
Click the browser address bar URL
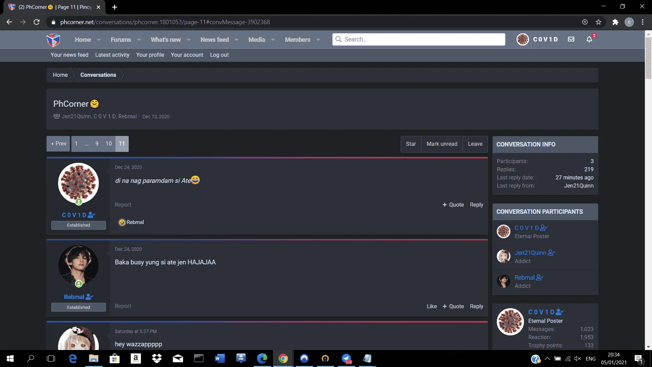pos(165,22)
